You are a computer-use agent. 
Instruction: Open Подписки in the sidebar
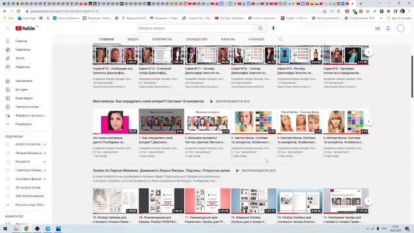pyautogui.click(x=23, y=67)
